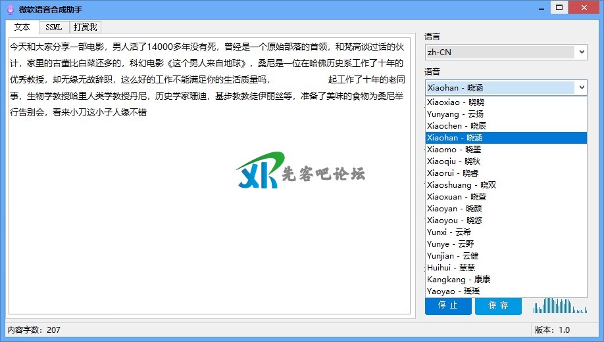Screen dimensions: 604x342
Task: Select Huihui - 慧慧 voice
Action: (x=451, y=268)
